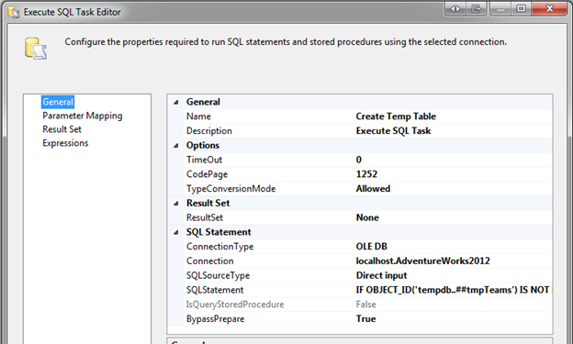Click the General category header text
The image size is (573, 344).
click(203, 102)
